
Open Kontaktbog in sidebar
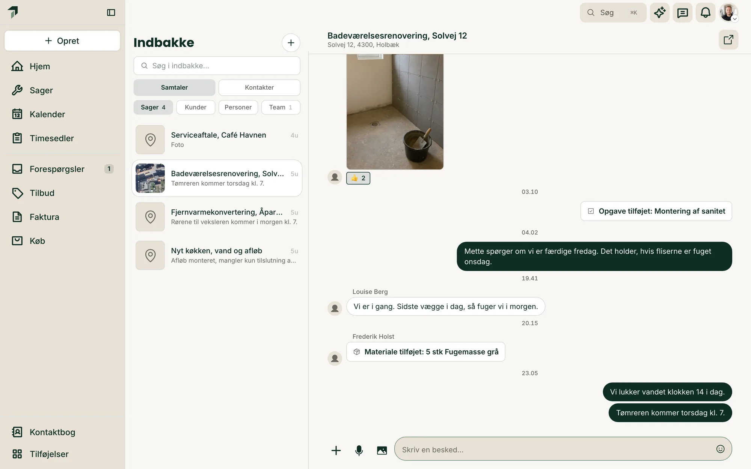pos(62,432)
